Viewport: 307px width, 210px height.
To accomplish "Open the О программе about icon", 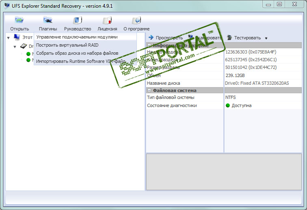I will (x=136, y=20).
